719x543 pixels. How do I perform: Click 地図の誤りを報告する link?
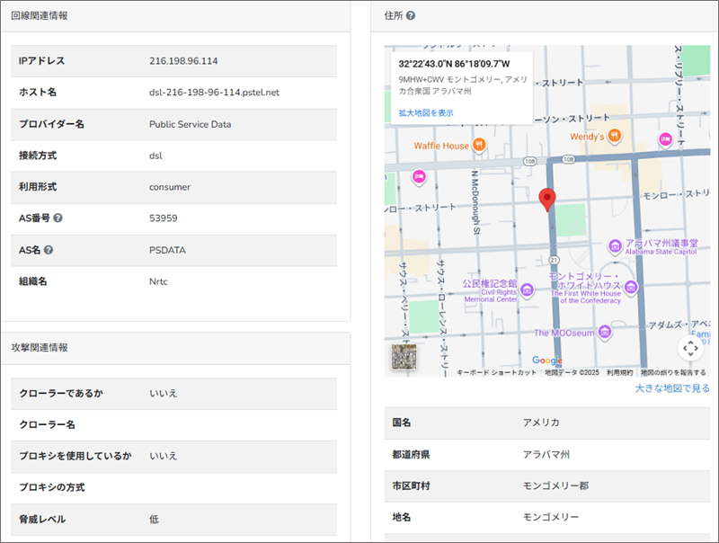tap(672, 372)
